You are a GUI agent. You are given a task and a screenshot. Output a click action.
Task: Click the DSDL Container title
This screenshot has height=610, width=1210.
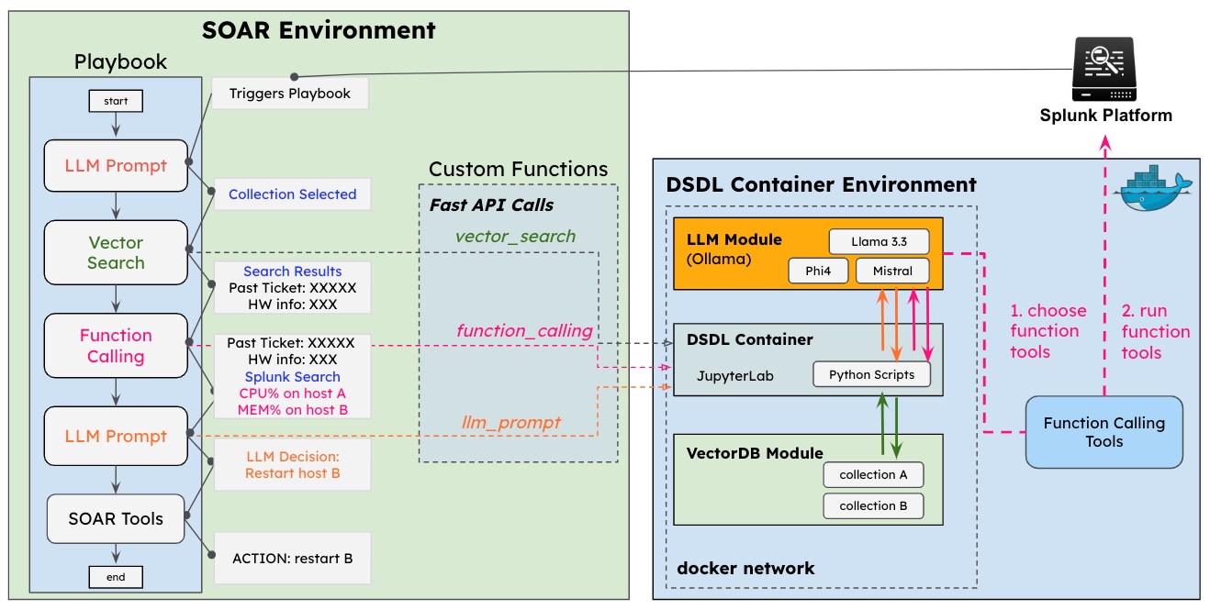coord(749,339)
